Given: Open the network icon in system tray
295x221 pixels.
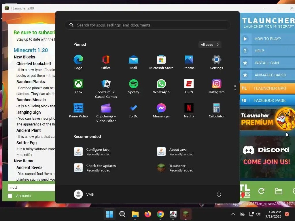Looking at the screenshot, I should coord(251,214).
